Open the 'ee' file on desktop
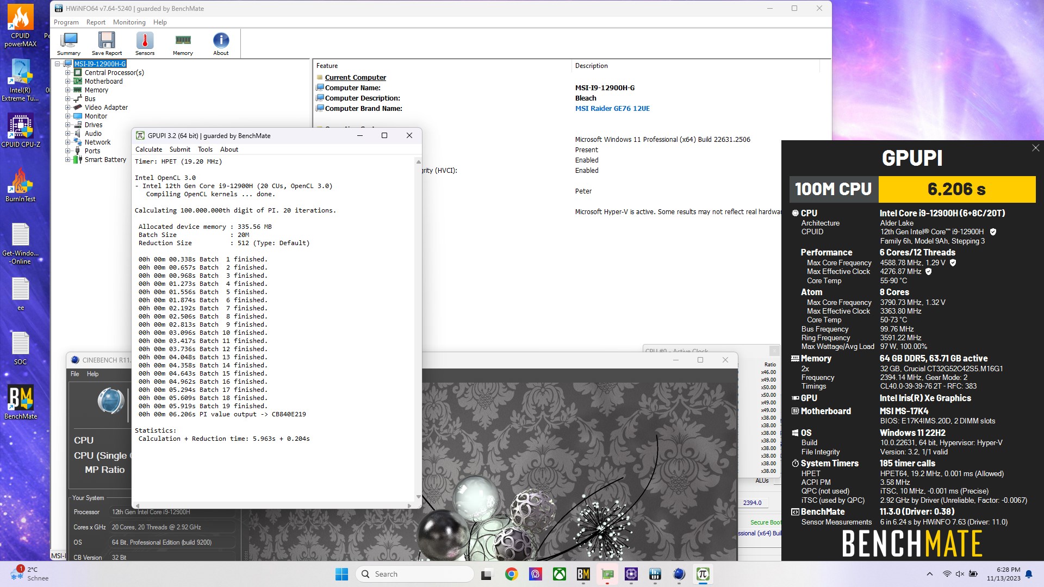 click(x=21, y=294)
